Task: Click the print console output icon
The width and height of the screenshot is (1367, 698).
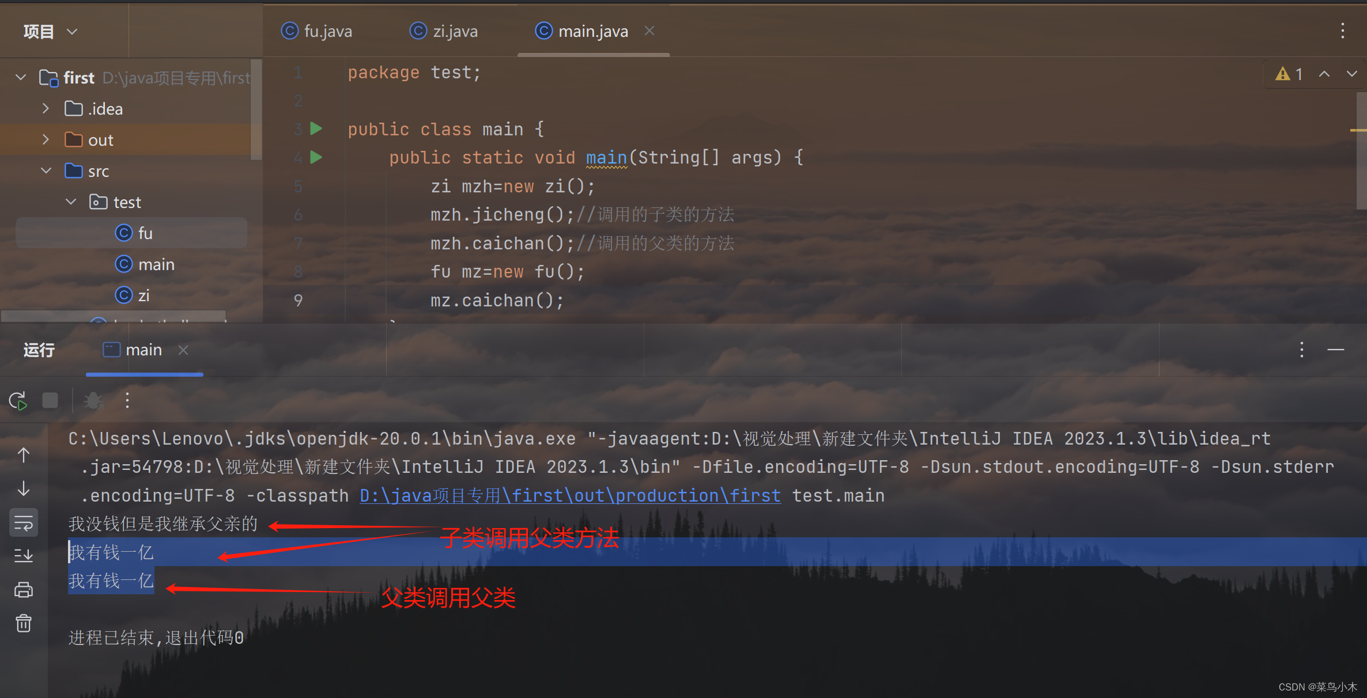Action: (x=24, y=590)
